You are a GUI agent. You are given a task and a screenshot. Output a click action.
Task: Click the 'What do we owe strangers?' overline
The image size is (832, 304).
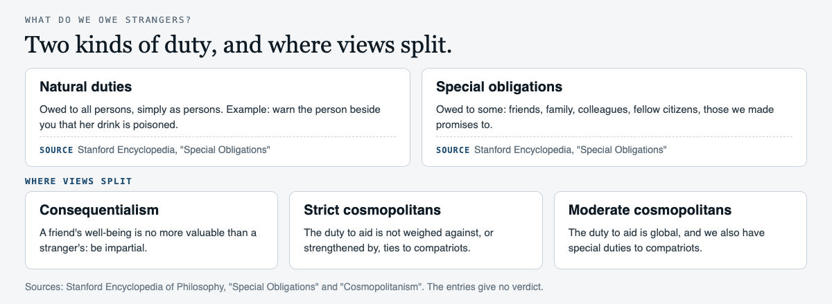(108, 19)
